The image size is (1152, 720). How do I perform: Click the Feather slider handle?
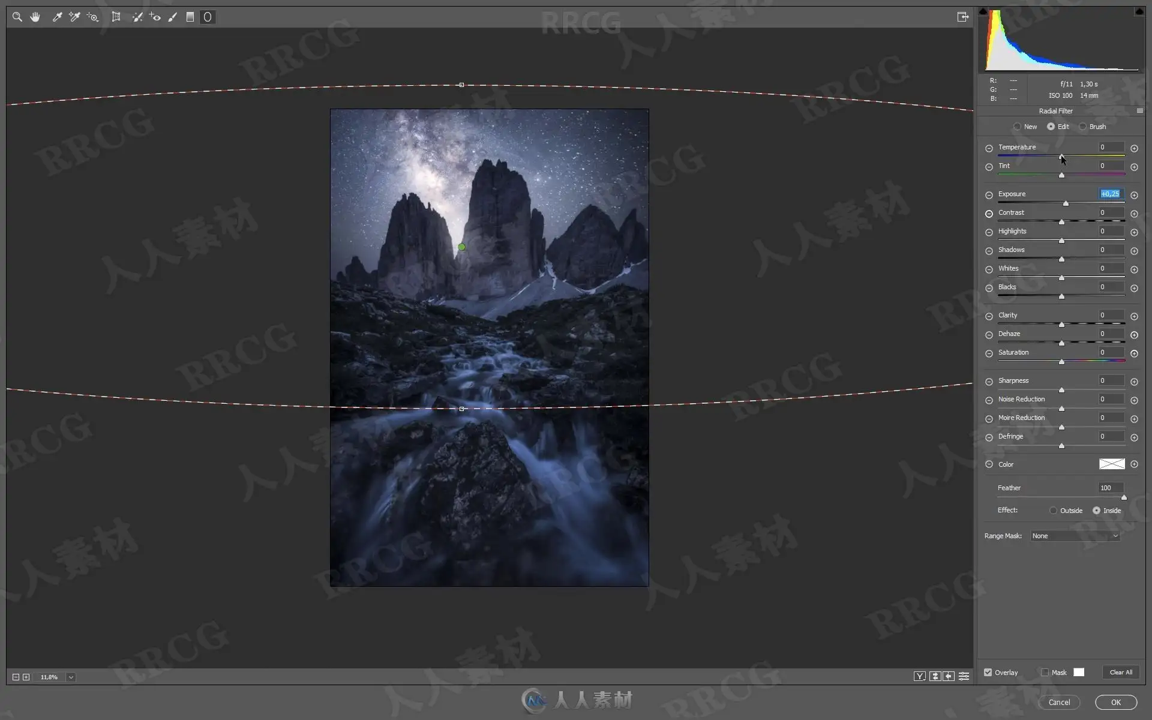point(1124,497)
